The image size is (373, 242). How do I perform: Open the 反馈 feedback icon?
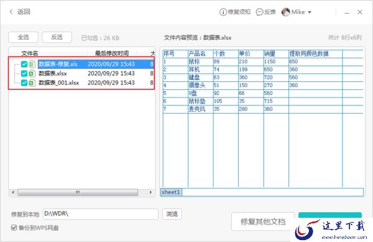(x=259, y=12)
